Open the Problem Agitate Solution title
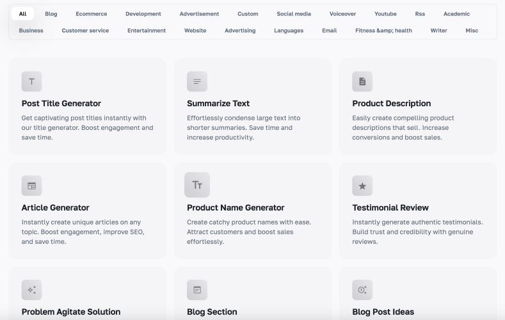 point(71,312)
